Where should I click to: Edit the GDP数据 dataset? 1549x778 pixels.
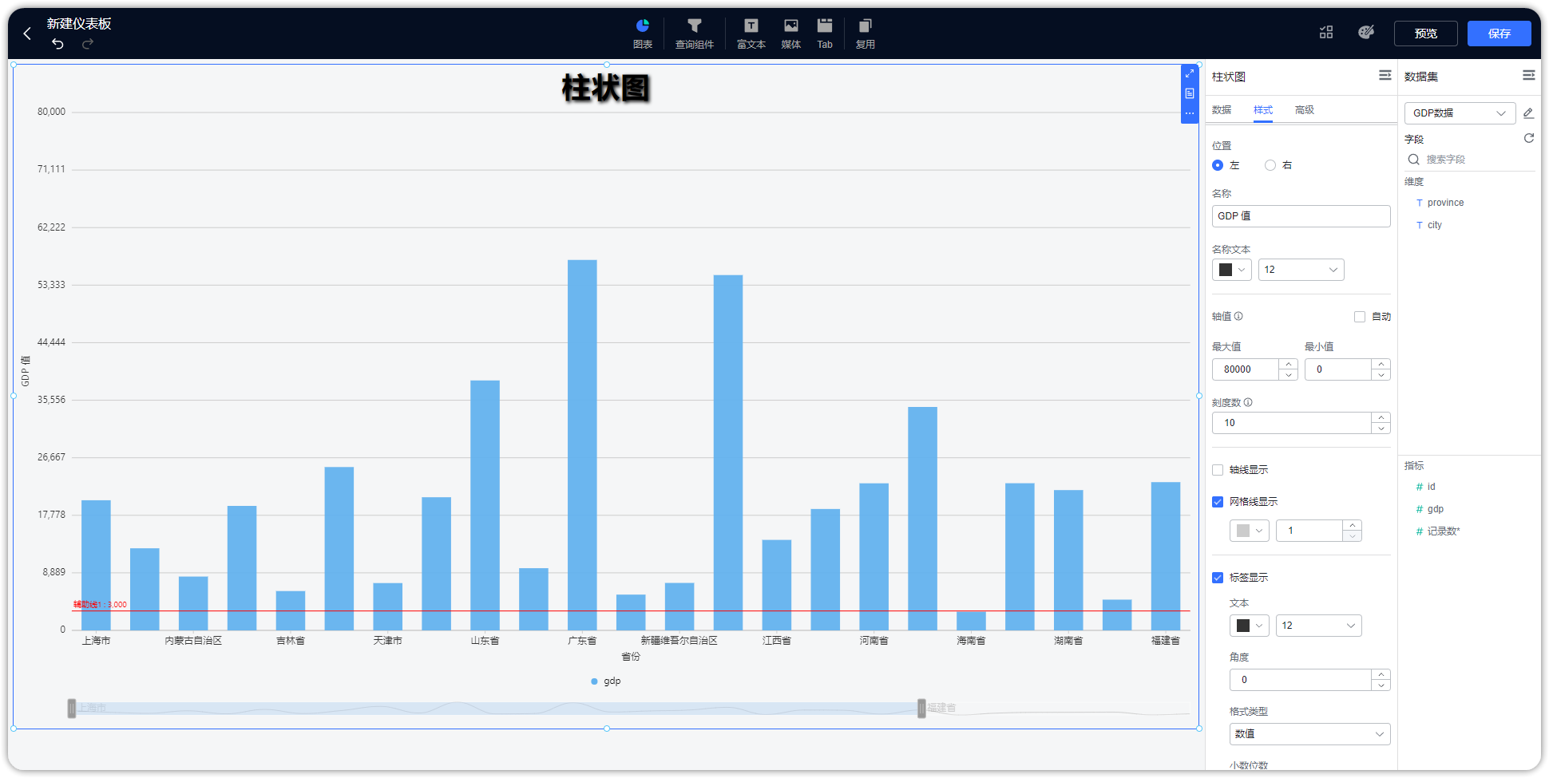tap(1528, 113)
